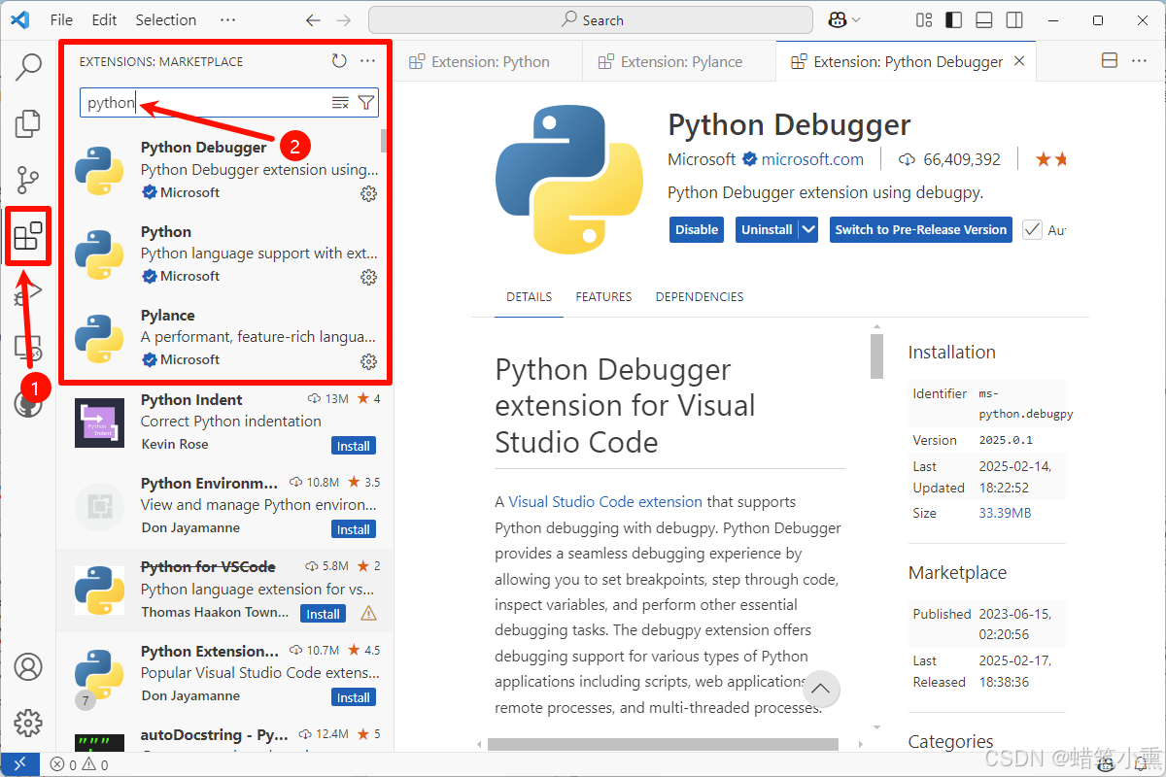
Task: Customize layout icon in title bar
Action: click(924, 20)
